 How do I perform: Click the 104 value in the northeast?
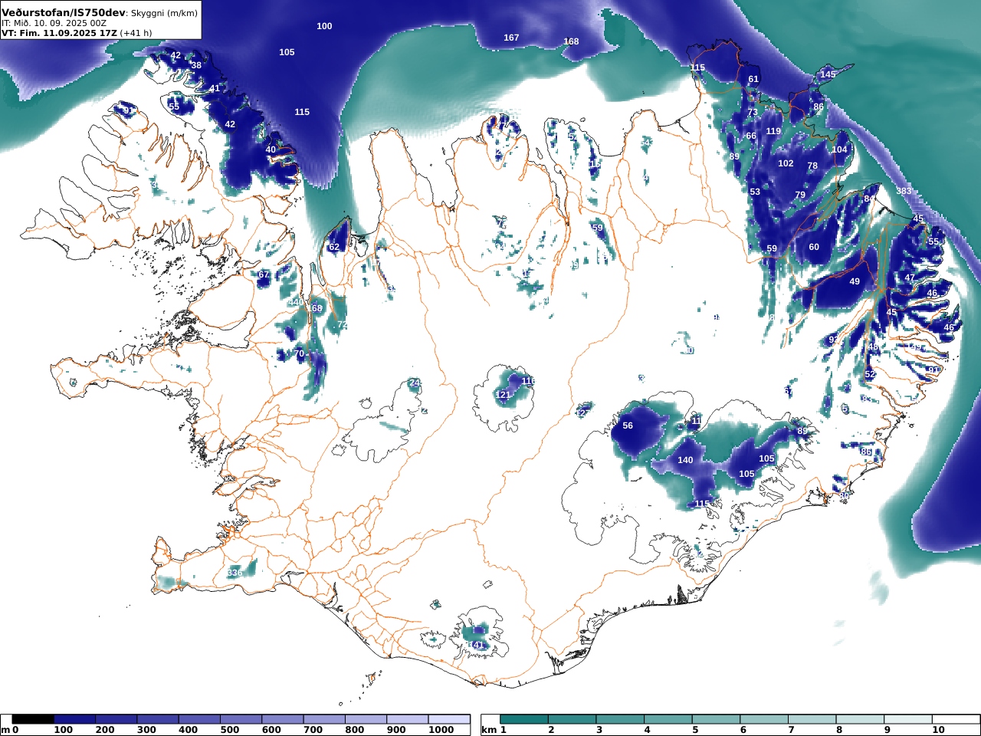tap(840, 149)
